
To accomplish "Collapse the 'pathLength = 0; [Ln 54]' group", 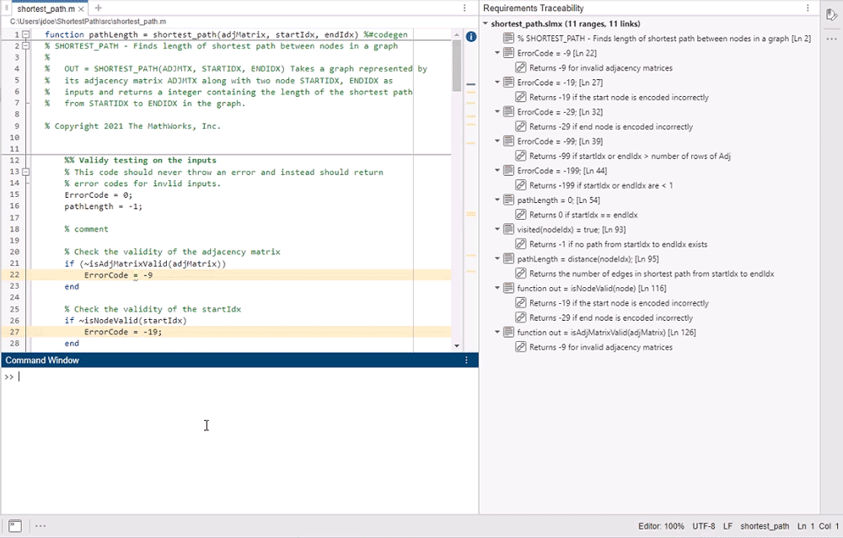I will pyautogui.click(x=498, y=200).
